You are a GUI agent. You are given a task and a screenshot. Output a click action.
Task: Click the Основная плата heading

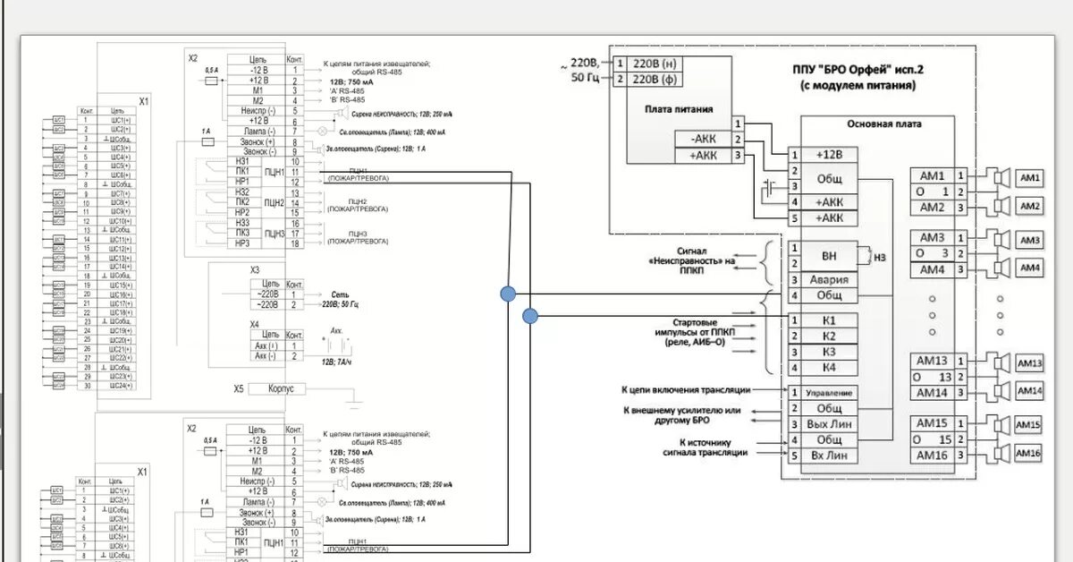883,123
